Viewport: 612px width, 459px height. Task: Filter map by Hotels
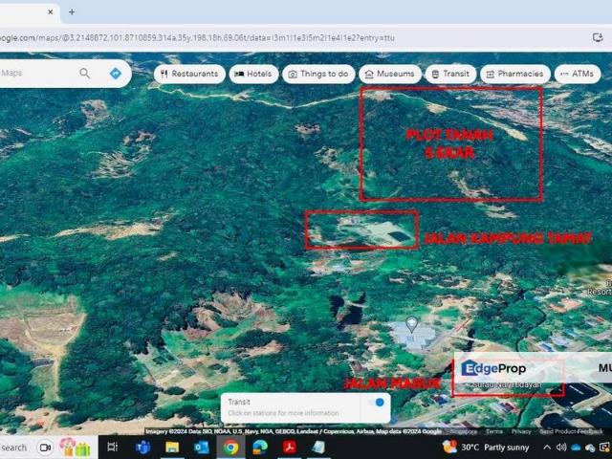coord(253,74)
